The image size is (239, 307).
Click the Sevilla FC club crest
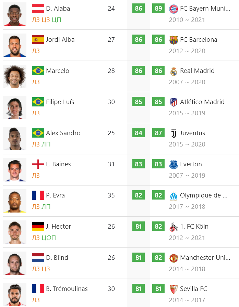coord(174,289)
